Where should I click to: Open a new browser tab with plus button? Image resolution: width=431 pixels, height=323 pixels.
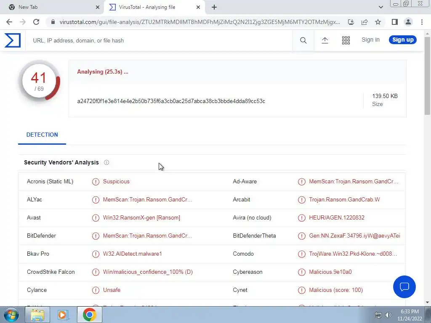point(214,7)
